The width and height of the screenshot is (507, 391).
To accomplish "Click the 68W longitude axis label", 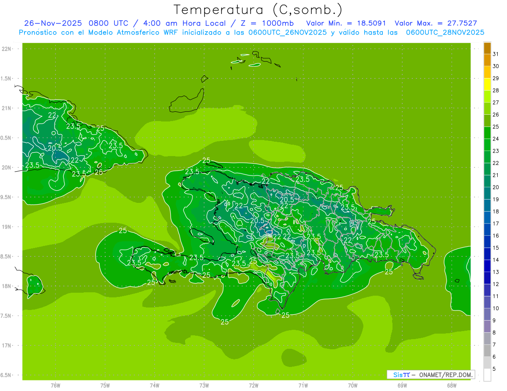I will tap(452, 385).
